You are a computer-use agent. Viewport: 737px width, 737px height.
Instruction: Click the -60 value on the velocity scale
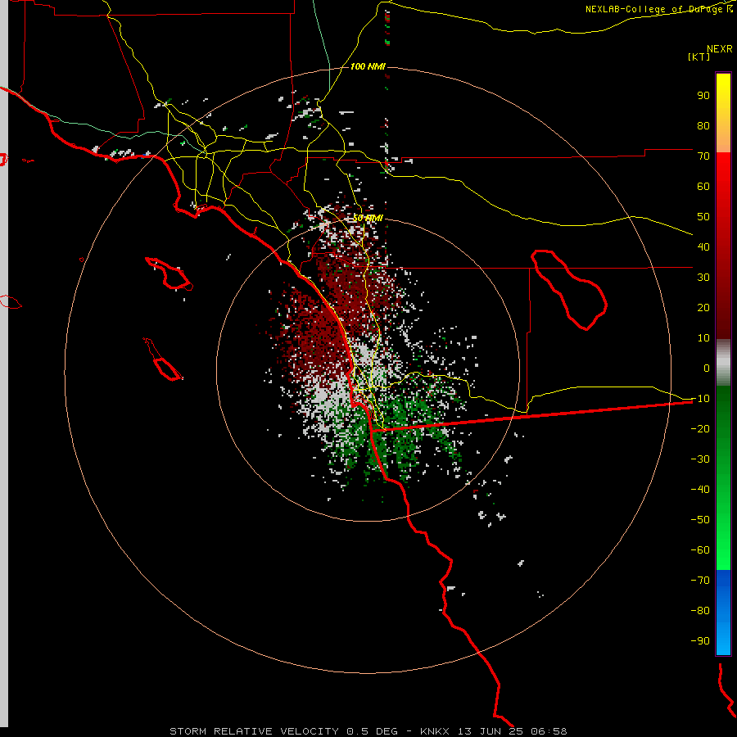click(x=700, y=550)
